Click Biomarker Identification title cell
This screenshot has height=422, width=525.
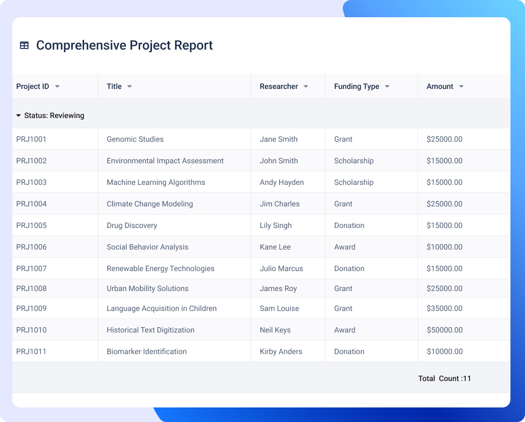tap(147, 352)
